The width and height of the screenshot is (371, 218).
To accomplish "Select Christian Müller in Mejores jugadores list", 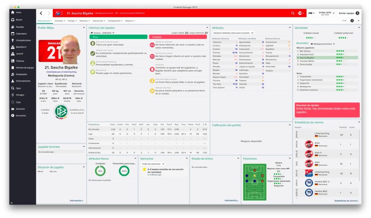I will tap(327, 61).
